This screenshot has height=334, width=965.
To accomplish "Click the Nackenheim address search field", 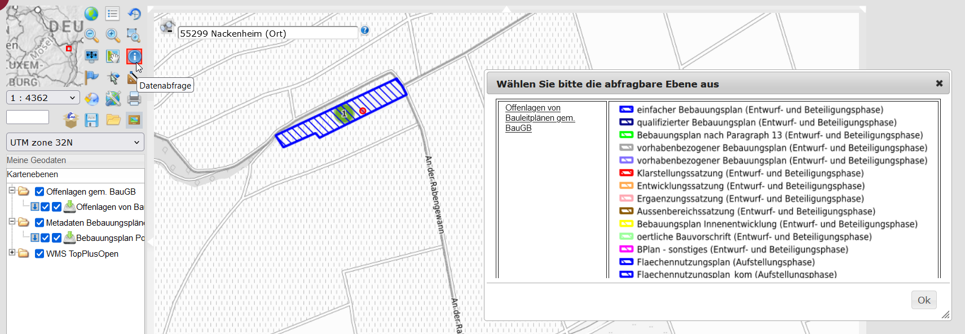I will pos(267,33).
